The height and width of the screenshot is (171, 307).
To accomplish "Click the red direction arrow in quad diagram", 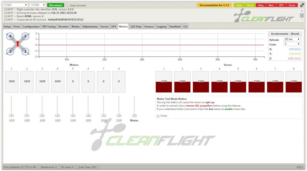I will pyautogui.click(x=18, y=44).
